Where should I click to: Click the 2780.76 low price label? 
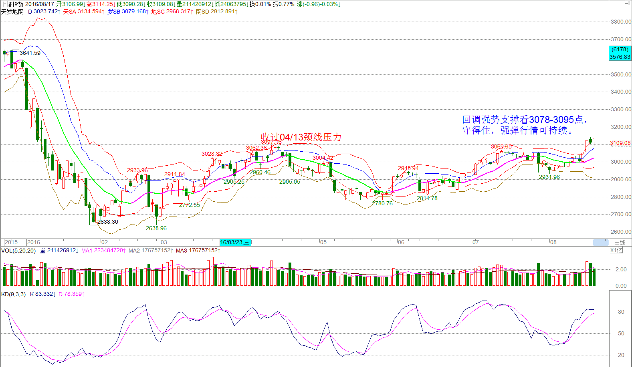pyautogui.click(x=382, y=203)
